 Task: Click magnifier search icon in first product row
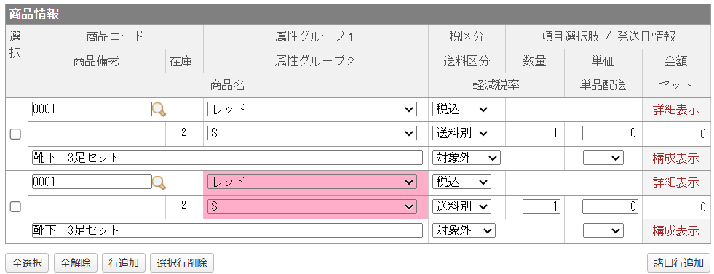[159, 109]
